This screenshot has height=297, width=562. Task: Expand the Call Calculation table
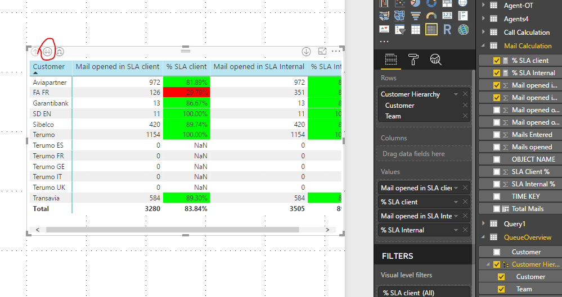[483, 32]
